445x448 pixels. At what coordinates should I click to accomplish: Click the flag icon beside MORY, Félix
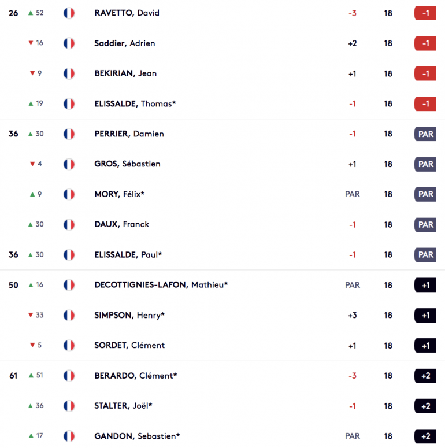click(x=69, y=195)
